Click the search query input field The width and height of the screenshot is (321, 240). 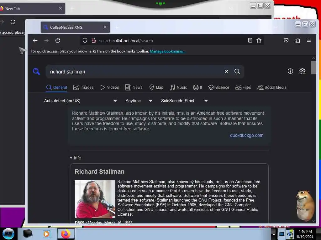(x=135, y=72)
